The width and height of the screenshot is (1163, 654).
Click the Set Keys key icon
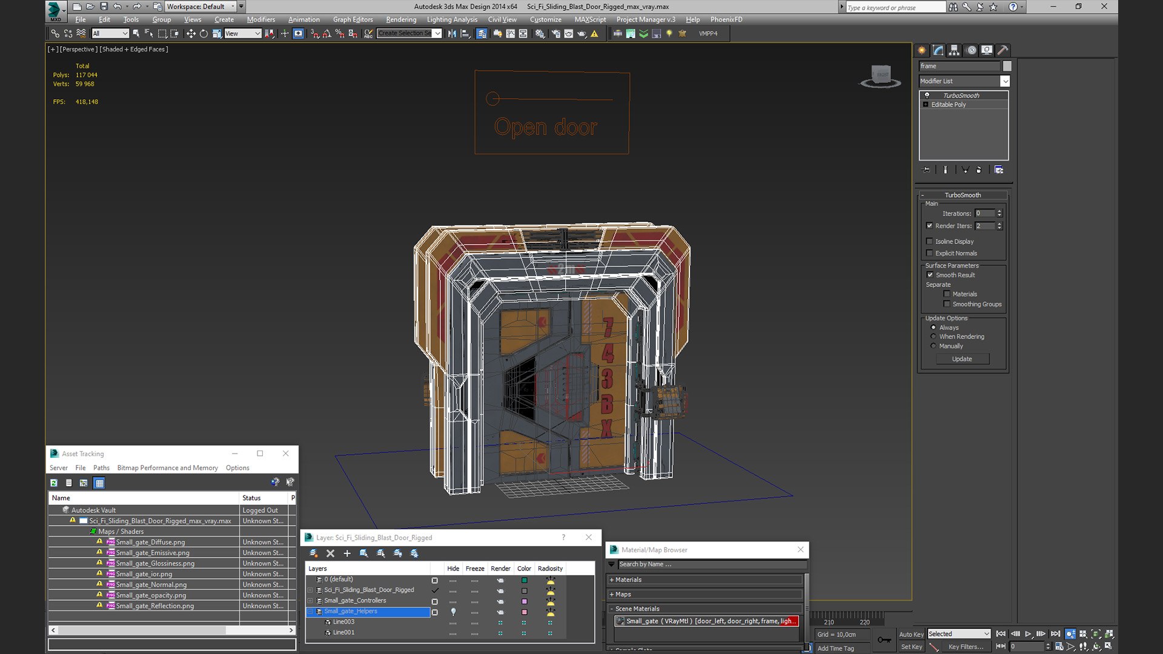coord(884,640)
